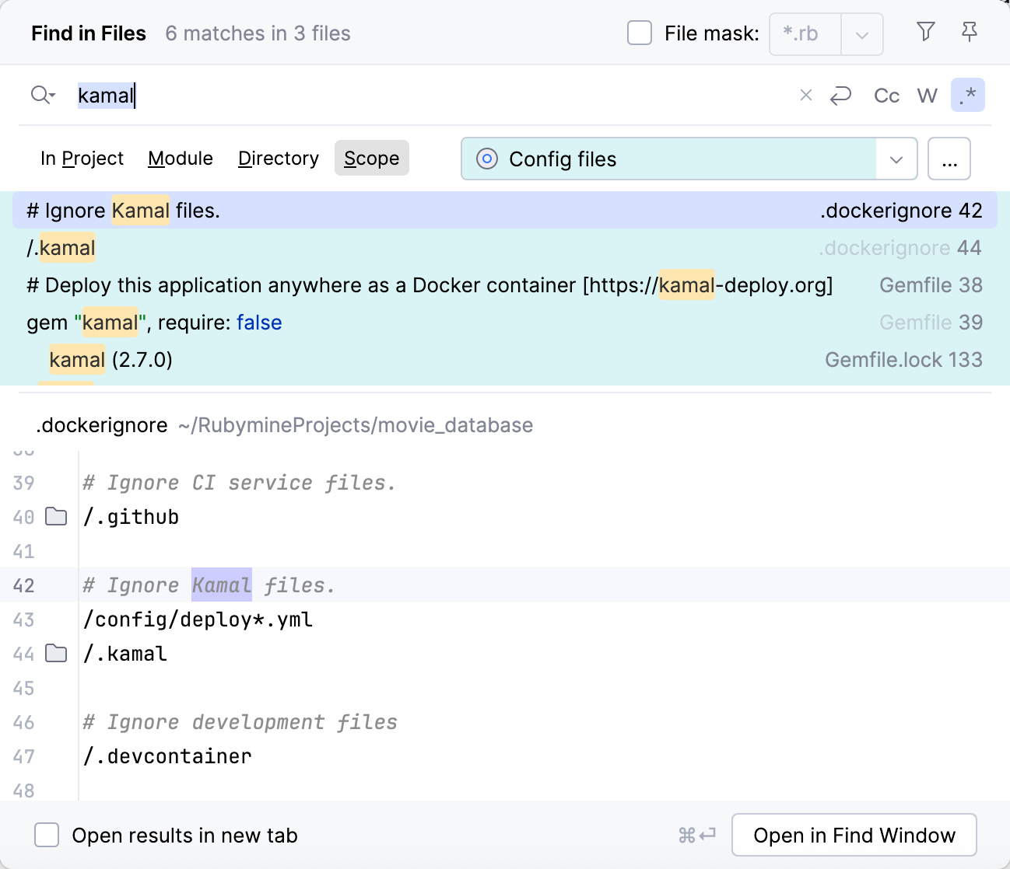
Task: Open search history via the magnifier arrow
Action: [x=43, y=95]
